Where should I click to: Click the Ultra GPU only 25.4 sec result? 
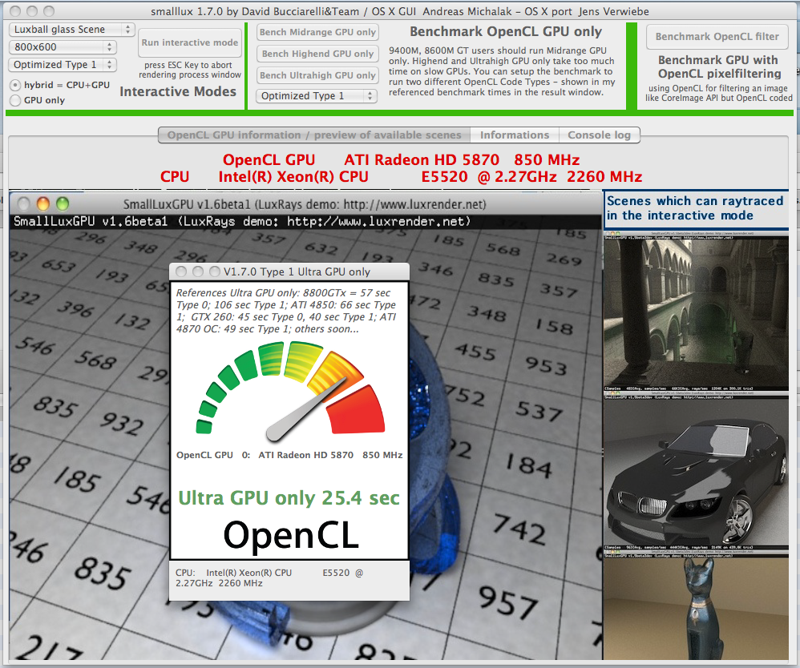tap(289, 497)
